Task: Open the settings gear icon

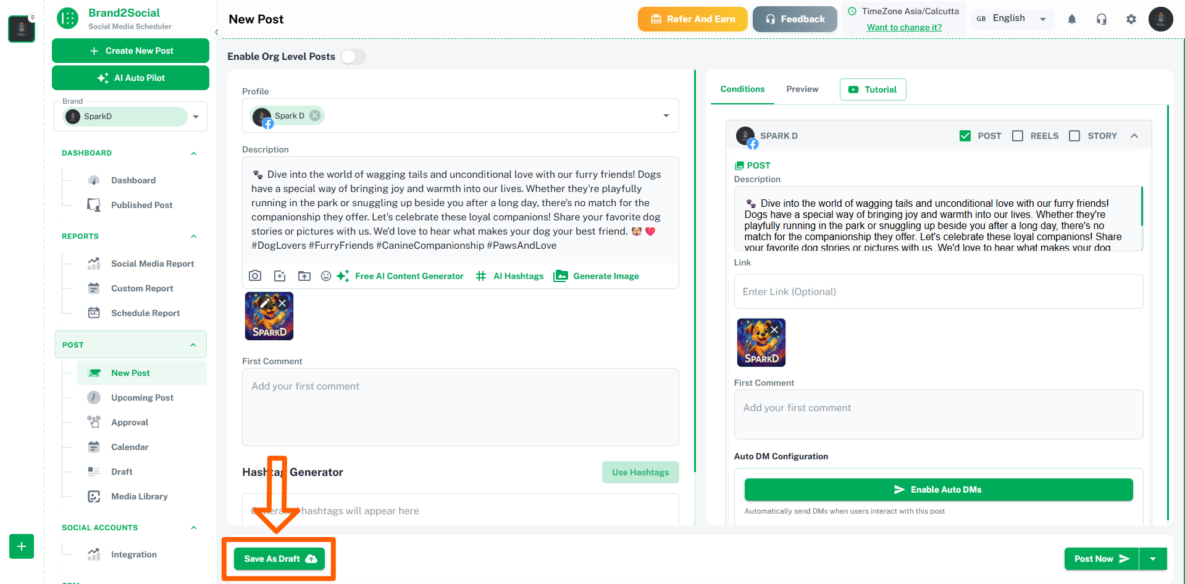Action: pyautogui.click(x=1131, y=19)
